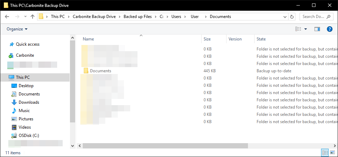Viewport: 338px width, 157px height.
Task: Refresh the current folder view
Action: [x=292, y=17]
